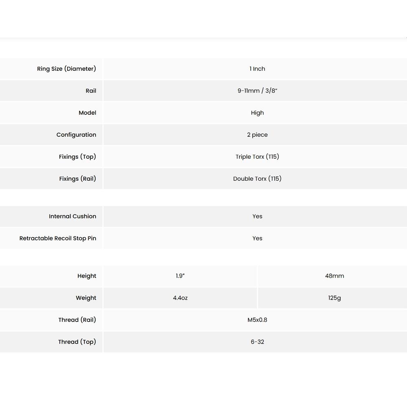Click the High model value
Screen dimensions: 407x407
[257, 113]
